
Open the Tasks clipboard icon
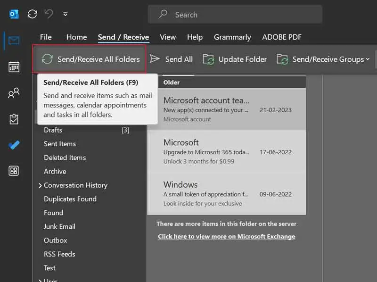click(x=14, y=119)
